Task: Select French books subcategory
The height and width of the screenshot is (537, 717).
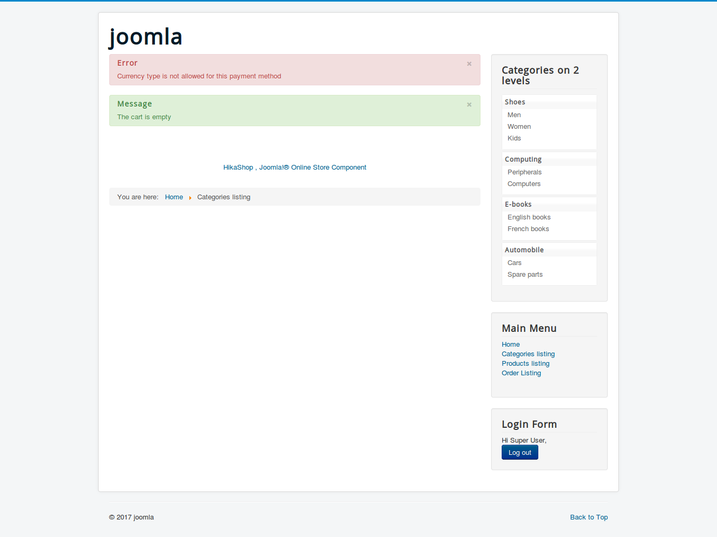Action: (528, 229)
